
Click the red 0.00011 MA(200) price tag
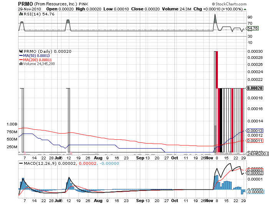point(255,141)
